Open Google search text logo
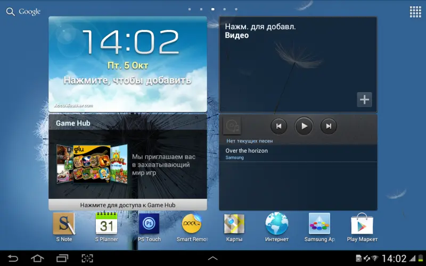 (x=29, y=12)
